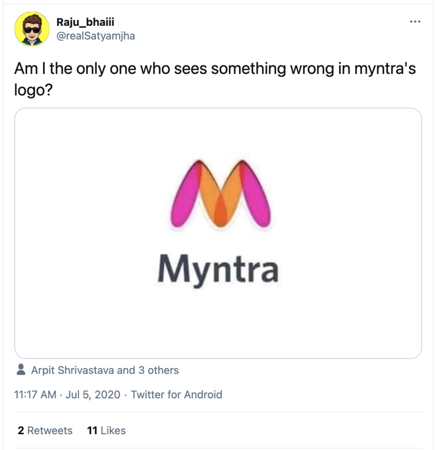
Task: Open the Myntra logo image attachment
Action: click(218, 233)
